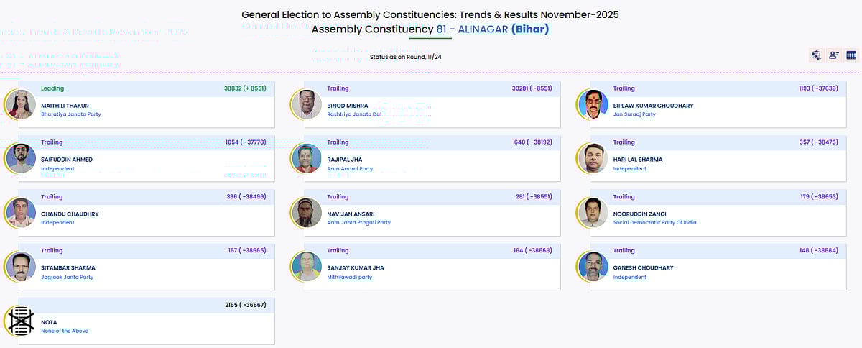862x348 pixels.
Task: Click Rajipal Jha's profile picture
Action: 307,159
